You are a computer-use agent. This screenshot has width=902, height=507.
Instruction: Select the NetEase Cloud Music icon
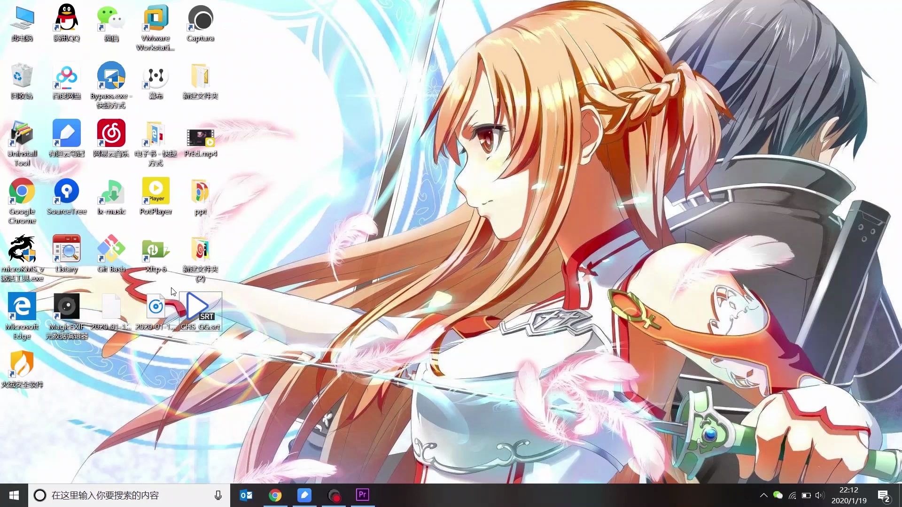tap(111, 134)
